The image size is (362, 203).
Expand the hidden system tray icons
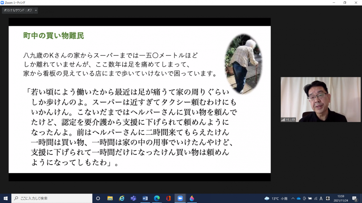(x=293, y=198)
